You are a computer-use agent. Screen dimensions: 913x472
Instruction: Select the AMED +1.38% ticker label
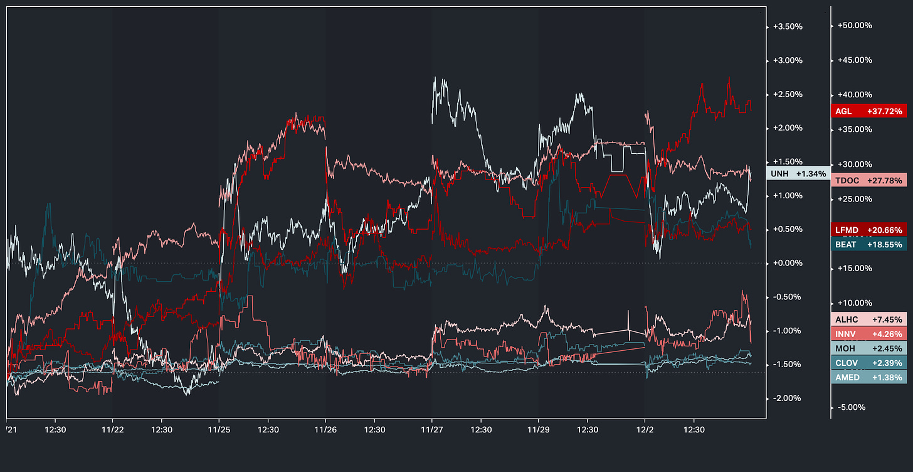869,377
